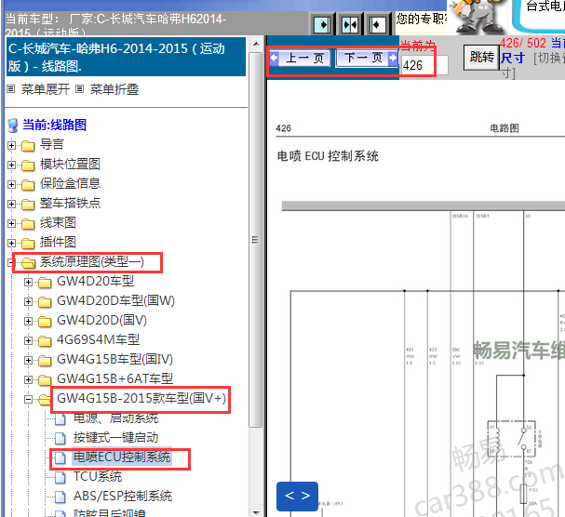Select GW4G15B车型(国IV) tree item label

pyautogui.click(x=114, y=359)
